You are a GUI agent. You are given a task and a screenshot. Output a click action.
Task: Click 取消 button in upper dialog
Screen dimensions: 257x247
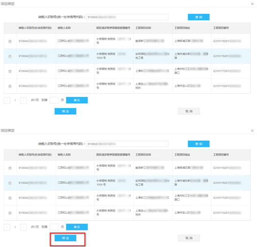point(189,111)
